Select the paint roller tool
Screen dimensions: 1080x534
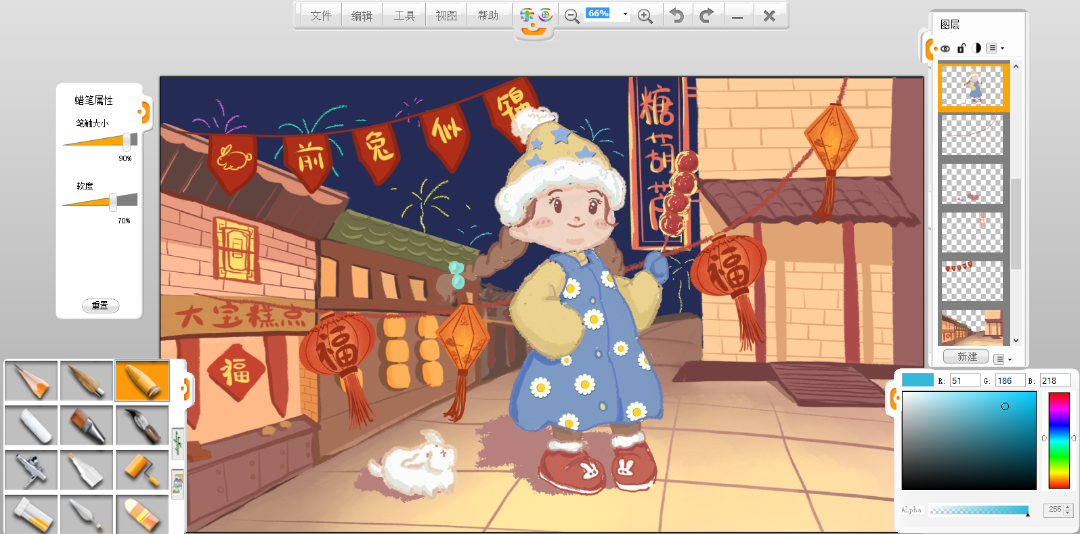pos(142,468)
